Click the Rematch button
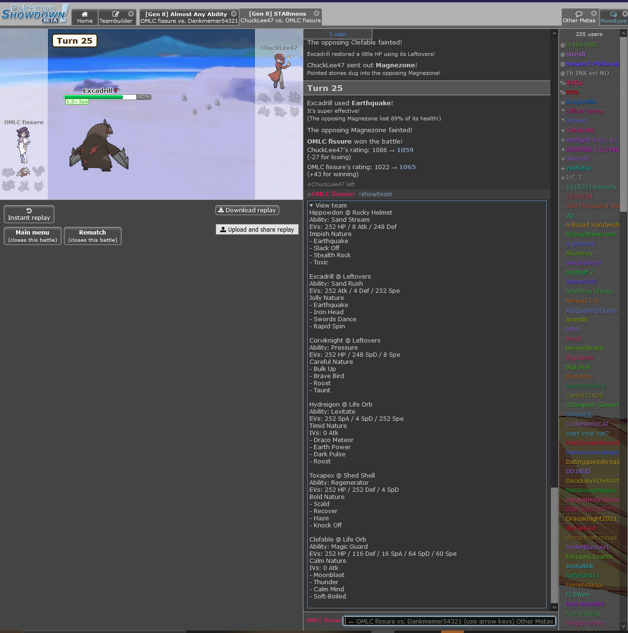628x633 pixels. coord(93,236)
